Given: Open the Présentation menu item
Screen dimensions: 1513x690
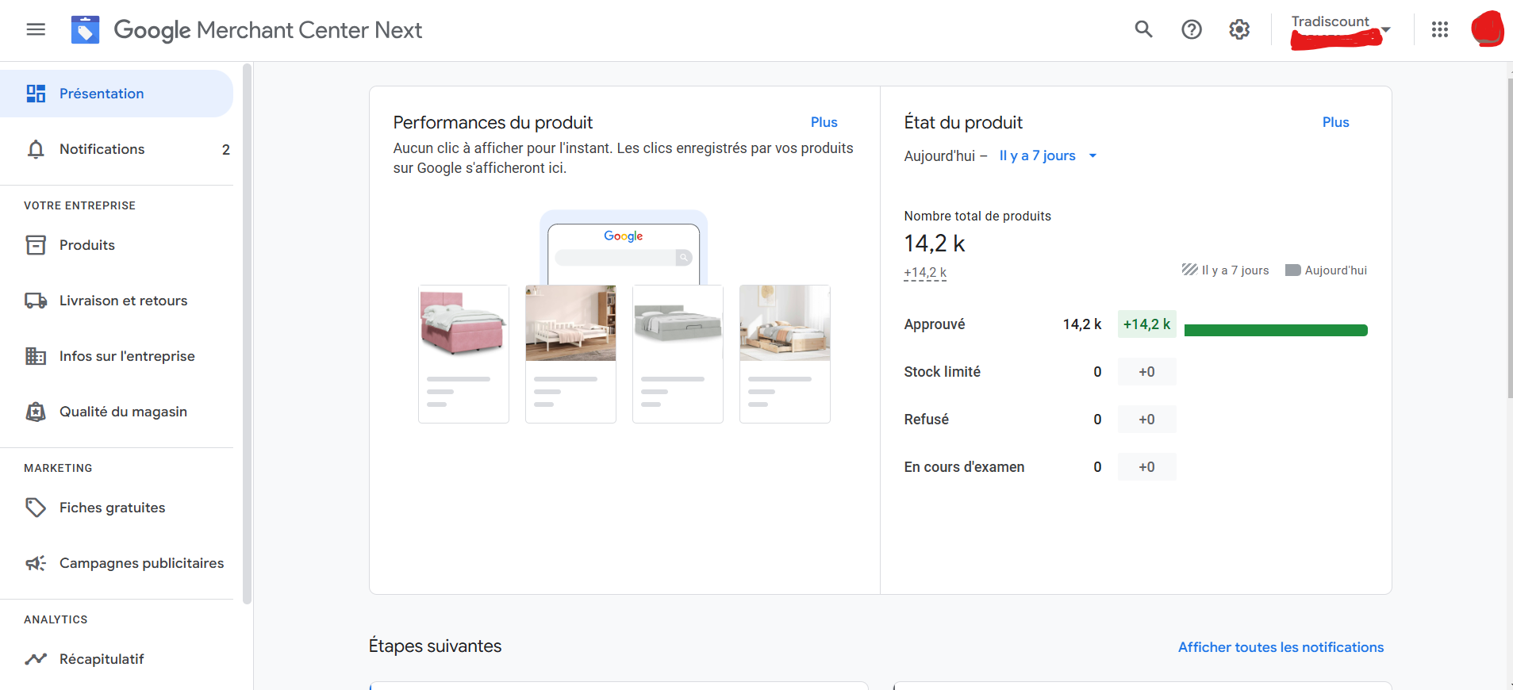Looking at the screenshot, I should point(117,94).
